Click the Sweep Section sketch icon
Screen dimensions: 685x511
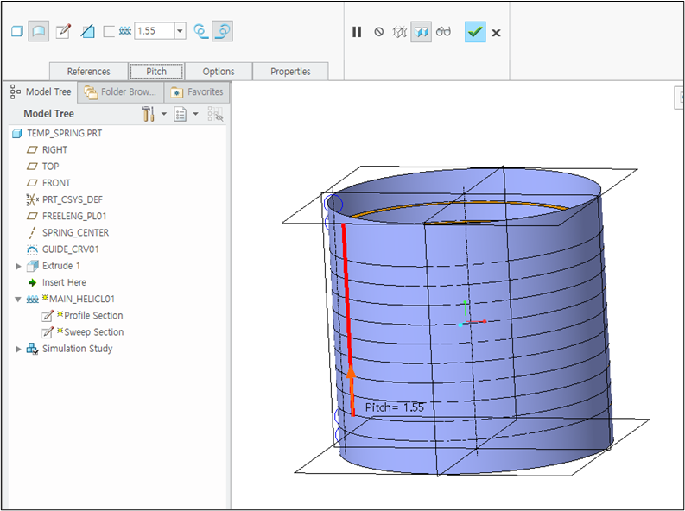pyautogui.click(x=48, y=332)
